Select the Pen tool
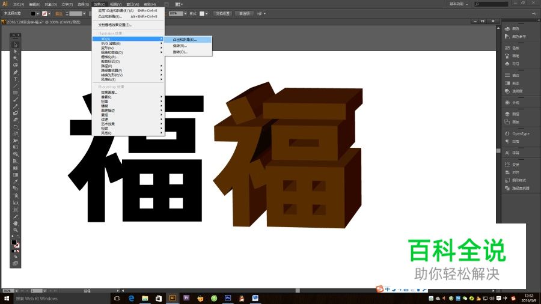The image size is (541, 304). pos(16,72)
